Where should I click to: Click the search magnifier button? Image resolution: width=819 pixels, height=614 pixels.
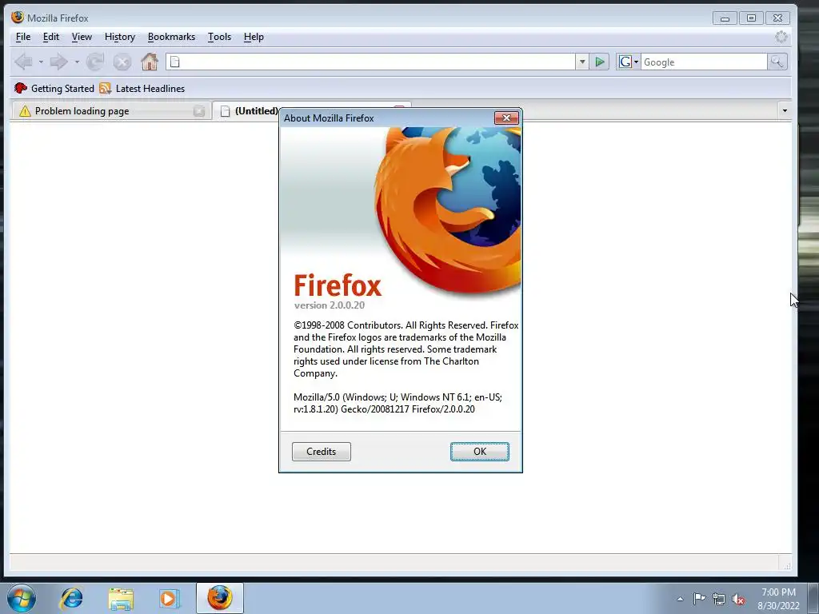(x=777, y=62)
